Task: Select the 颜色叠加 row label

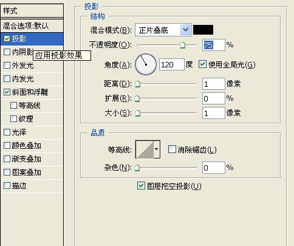Action: click(26, 146)
